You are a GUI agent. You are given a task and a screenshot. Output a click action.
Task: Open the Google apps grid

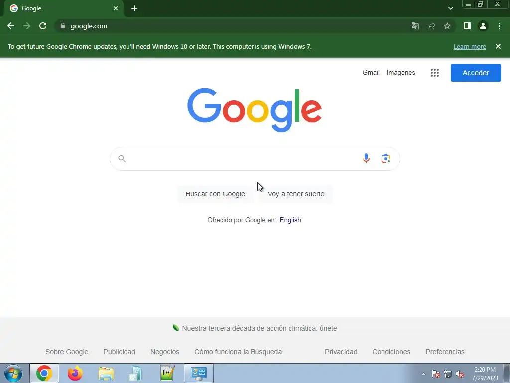(x=434, y=73)
